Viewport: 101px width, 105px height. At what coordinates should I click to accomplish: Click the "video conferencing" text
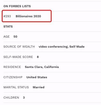(x=53, y=47)
